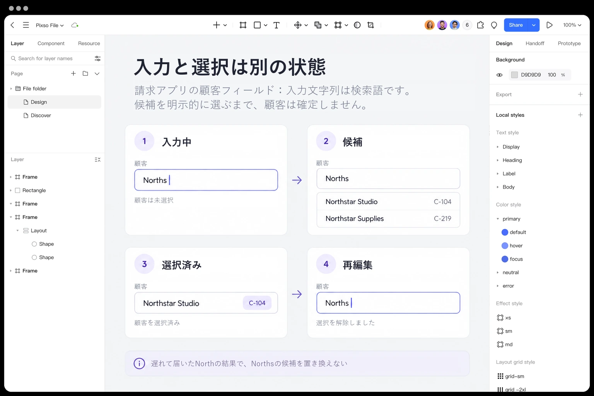
Task: Collapse all layers in Layer panel
Action: (x=97, y=160)
